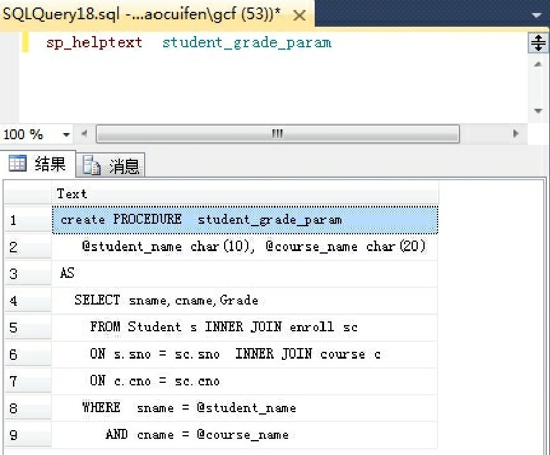Image resolution: width=550 pixels, height=455 pixels.
Task: Click the horizontal scroll left arrow
Action: pos(84,134)
